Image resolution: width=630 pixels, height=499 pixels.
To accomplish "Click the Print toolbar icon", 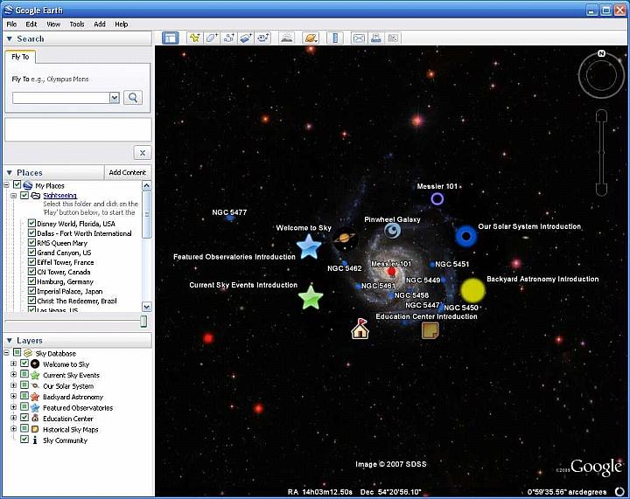I will pyautogui.click(x=376, y=38).
